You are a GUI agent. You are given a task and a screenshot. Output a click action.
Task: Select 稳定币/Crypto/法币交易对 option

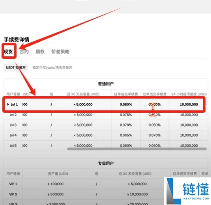(52, 67)
